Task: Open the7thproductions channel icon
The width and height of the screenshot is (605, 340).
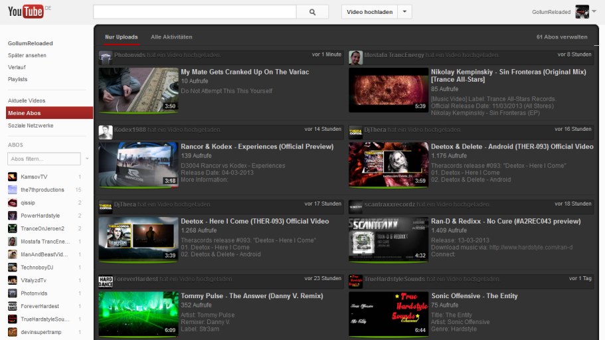Action: click(x=13, y=189)
